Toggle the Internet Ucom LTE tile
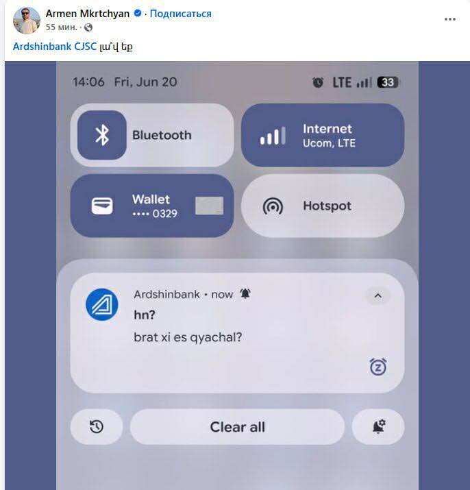 coord(323,135)
